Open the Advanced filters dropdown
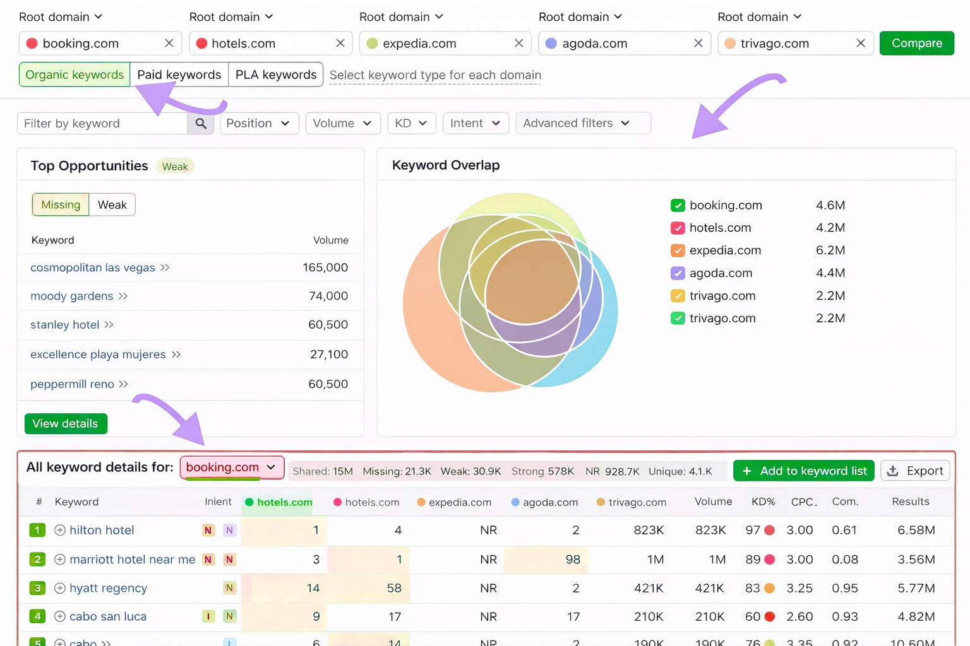This screenshot has width=970, height=646. pyautogui.click(x=582, y=123)
